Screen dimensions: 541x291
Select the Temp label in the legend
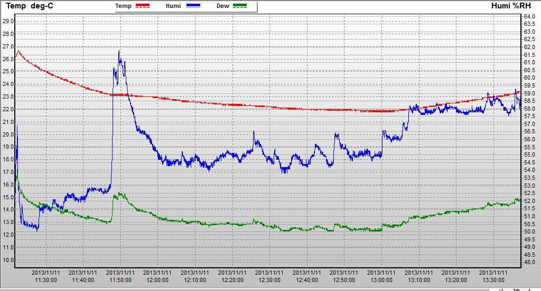[x=124, y=6]
